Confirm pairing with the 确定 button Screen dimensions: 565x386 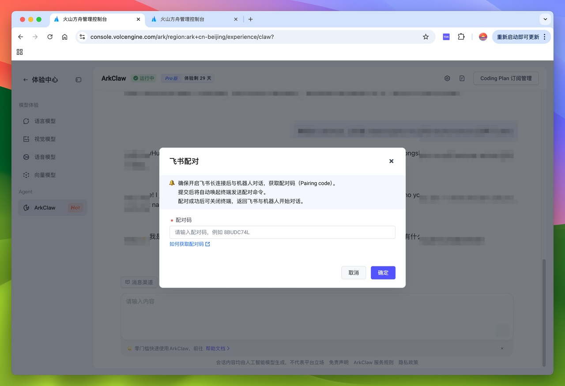tap(383, 273)
